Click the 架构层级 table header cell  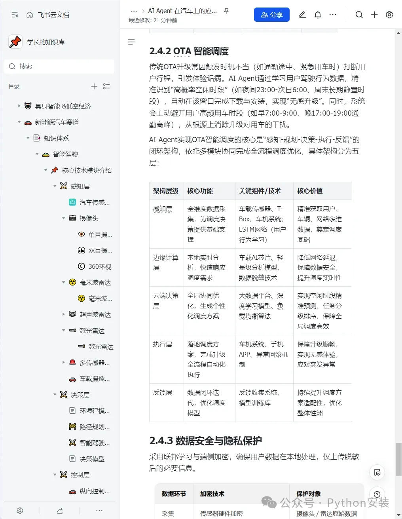click(x=166, y=191)
